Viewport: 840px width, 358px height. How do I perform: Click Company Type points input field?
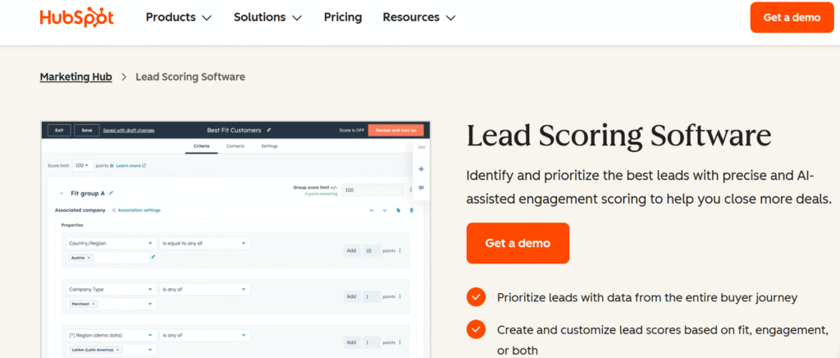click(x=372, y=296)
